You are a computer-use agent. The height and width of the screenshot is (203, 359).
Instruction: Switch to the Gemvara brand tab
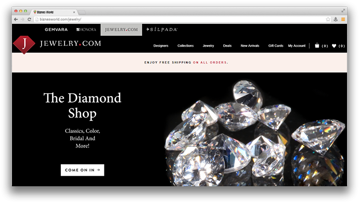(56, 30)
